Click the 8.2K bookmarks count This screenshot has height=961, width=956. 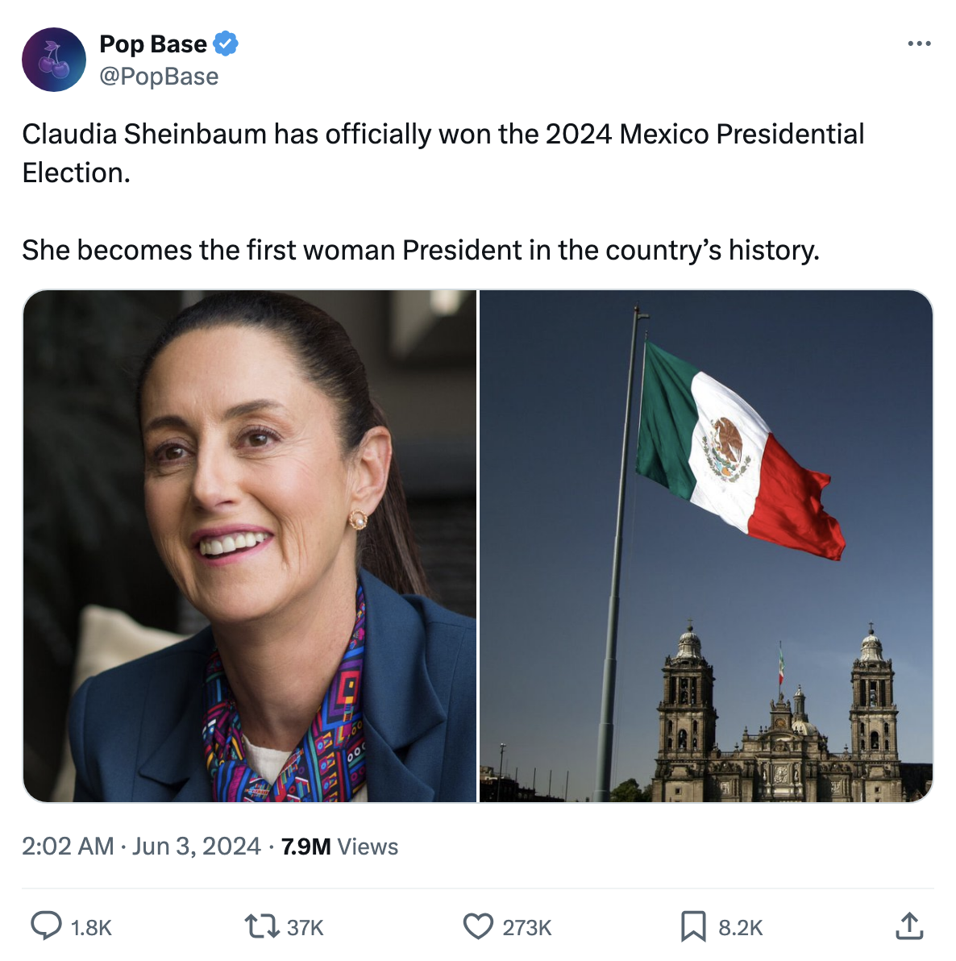click(x=740, y=928)
